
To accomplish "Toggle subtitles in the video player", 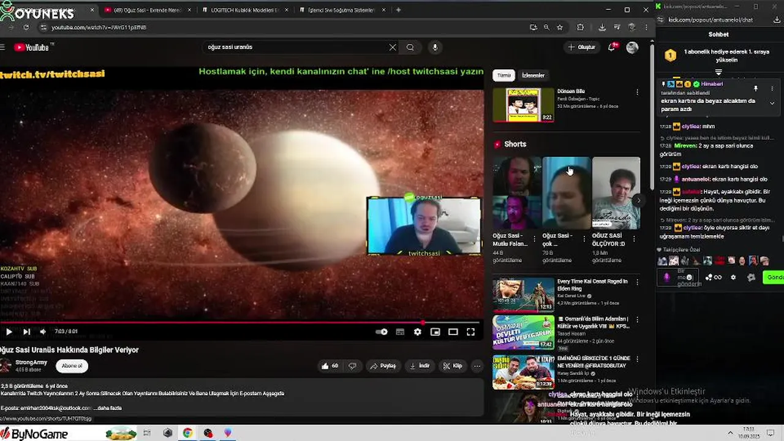I will pyautogui.click(x=400, y=332).
